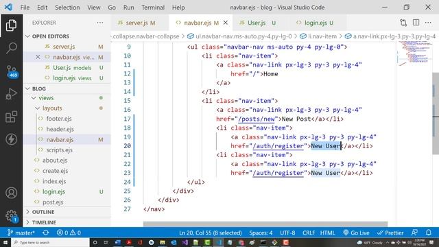Open Task View on the taskbar
Image resolution: width=439 pixels, height=247 pixels.
click(106, 242)
